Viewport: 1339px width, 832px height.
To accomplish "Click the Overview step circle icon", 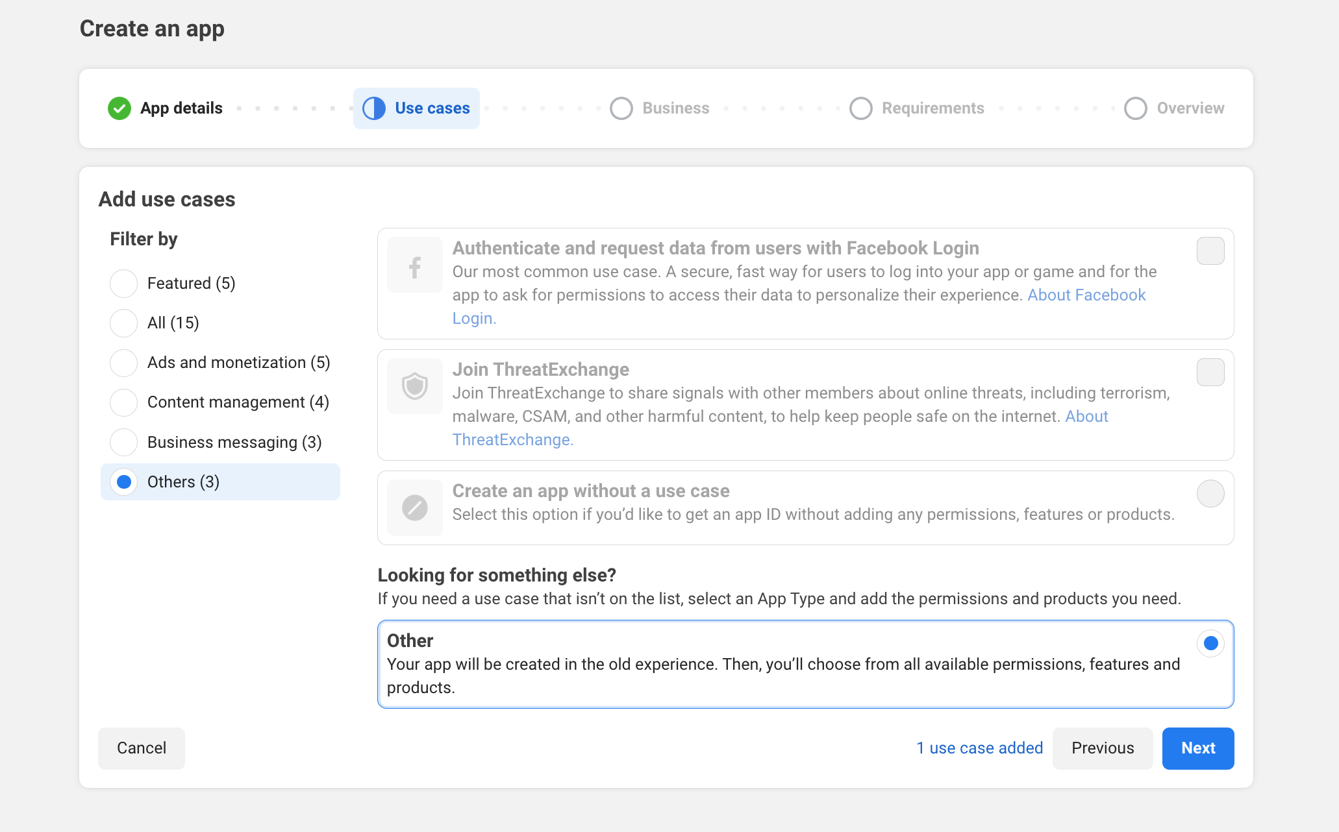I will coord(1136,108).
